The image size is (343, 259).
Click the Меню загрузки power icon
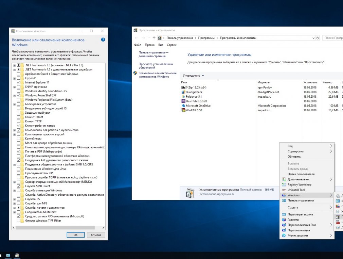[x=284, y=235]
